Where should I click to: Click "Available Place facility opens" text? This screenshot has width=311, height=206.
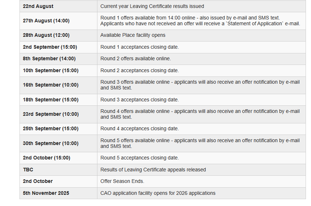click(x=133, y=35)
